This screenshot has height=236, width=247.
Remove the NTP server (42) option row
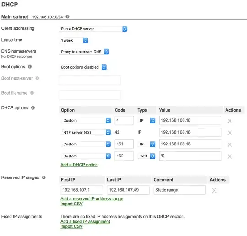tap(230, 133)
